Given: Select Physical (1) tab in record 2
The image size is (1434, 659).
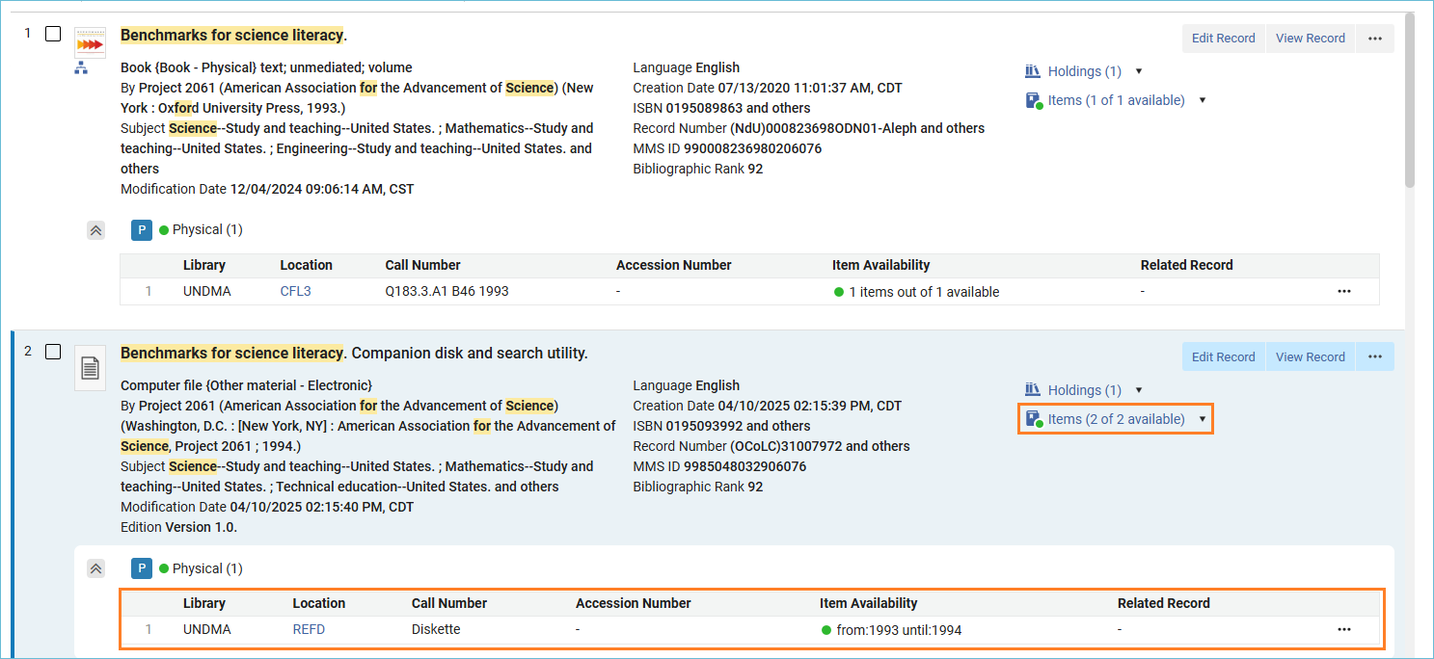Looking at the screenshot, I should tap(201, 568).
